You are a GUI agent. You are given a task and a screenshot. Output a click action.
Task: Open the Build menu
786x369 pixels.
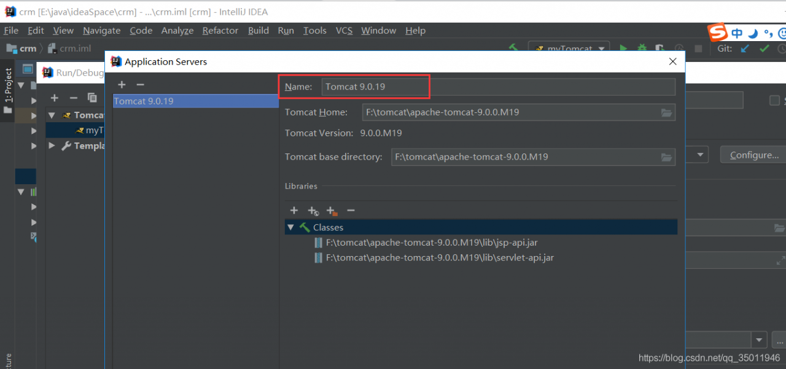tap(259, 30)
